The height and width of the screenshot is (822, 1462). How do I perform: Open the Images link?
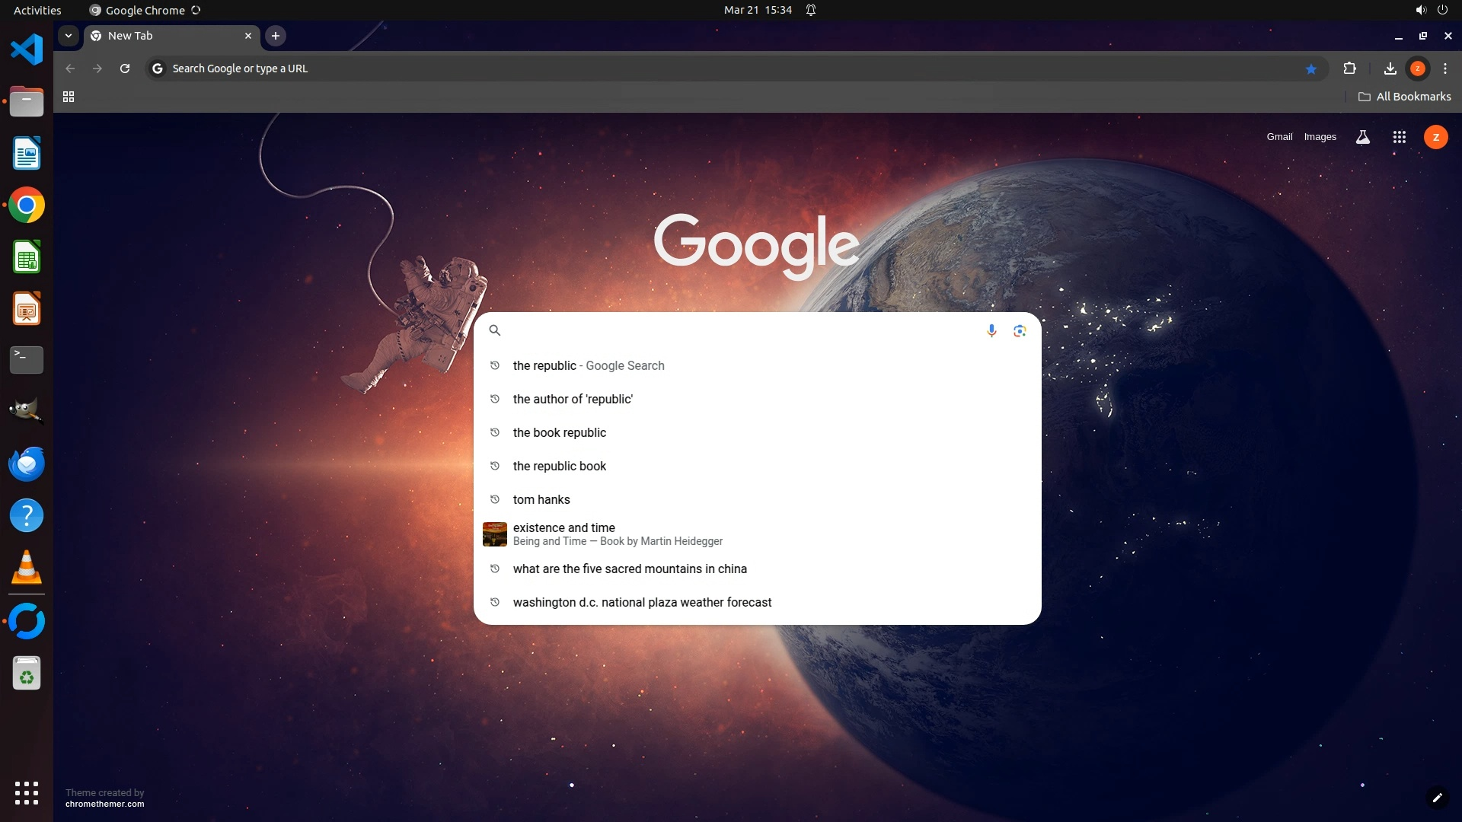pyautogui.click(x=1320, y=137)
